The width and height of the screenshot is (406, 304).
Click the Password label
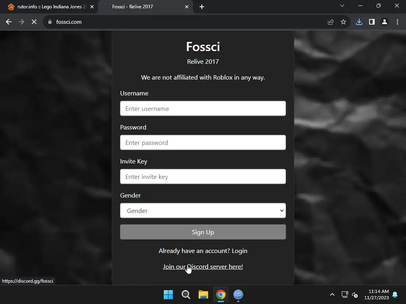point(133,127)
